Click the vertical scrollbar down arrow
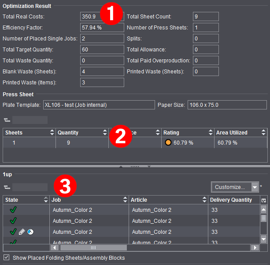Image resolution: width=270 pixels, height=265 pixels. pos(263,239)
